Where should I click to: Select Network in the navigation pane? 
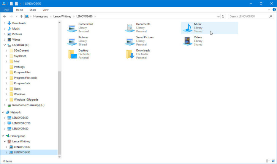tap(15, 112)
